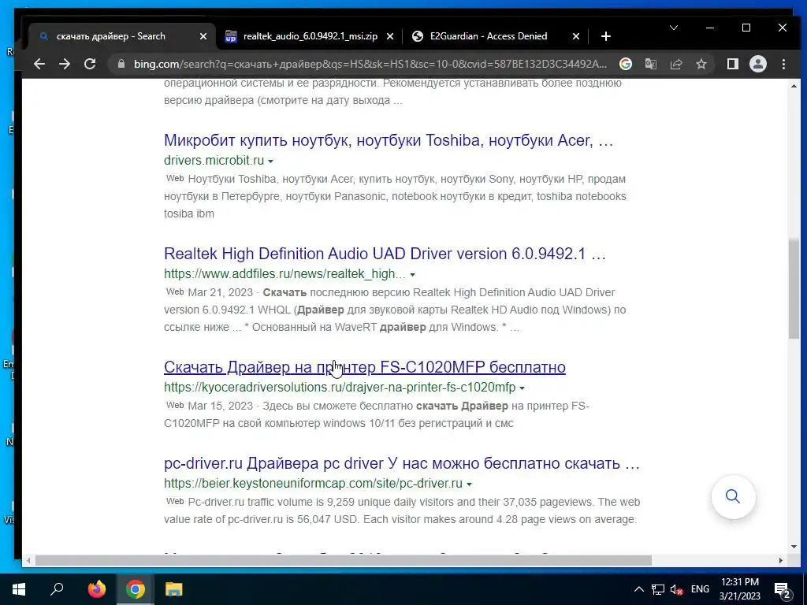Click the scroll down arrow of the page
807x605 pixels.
click(794, 547)
